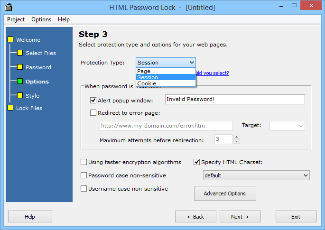Image resolution: width=325 pixels, height=230 pixels.
Task: Open the HTML Charset default dropdown
Action: coord(256,175)
